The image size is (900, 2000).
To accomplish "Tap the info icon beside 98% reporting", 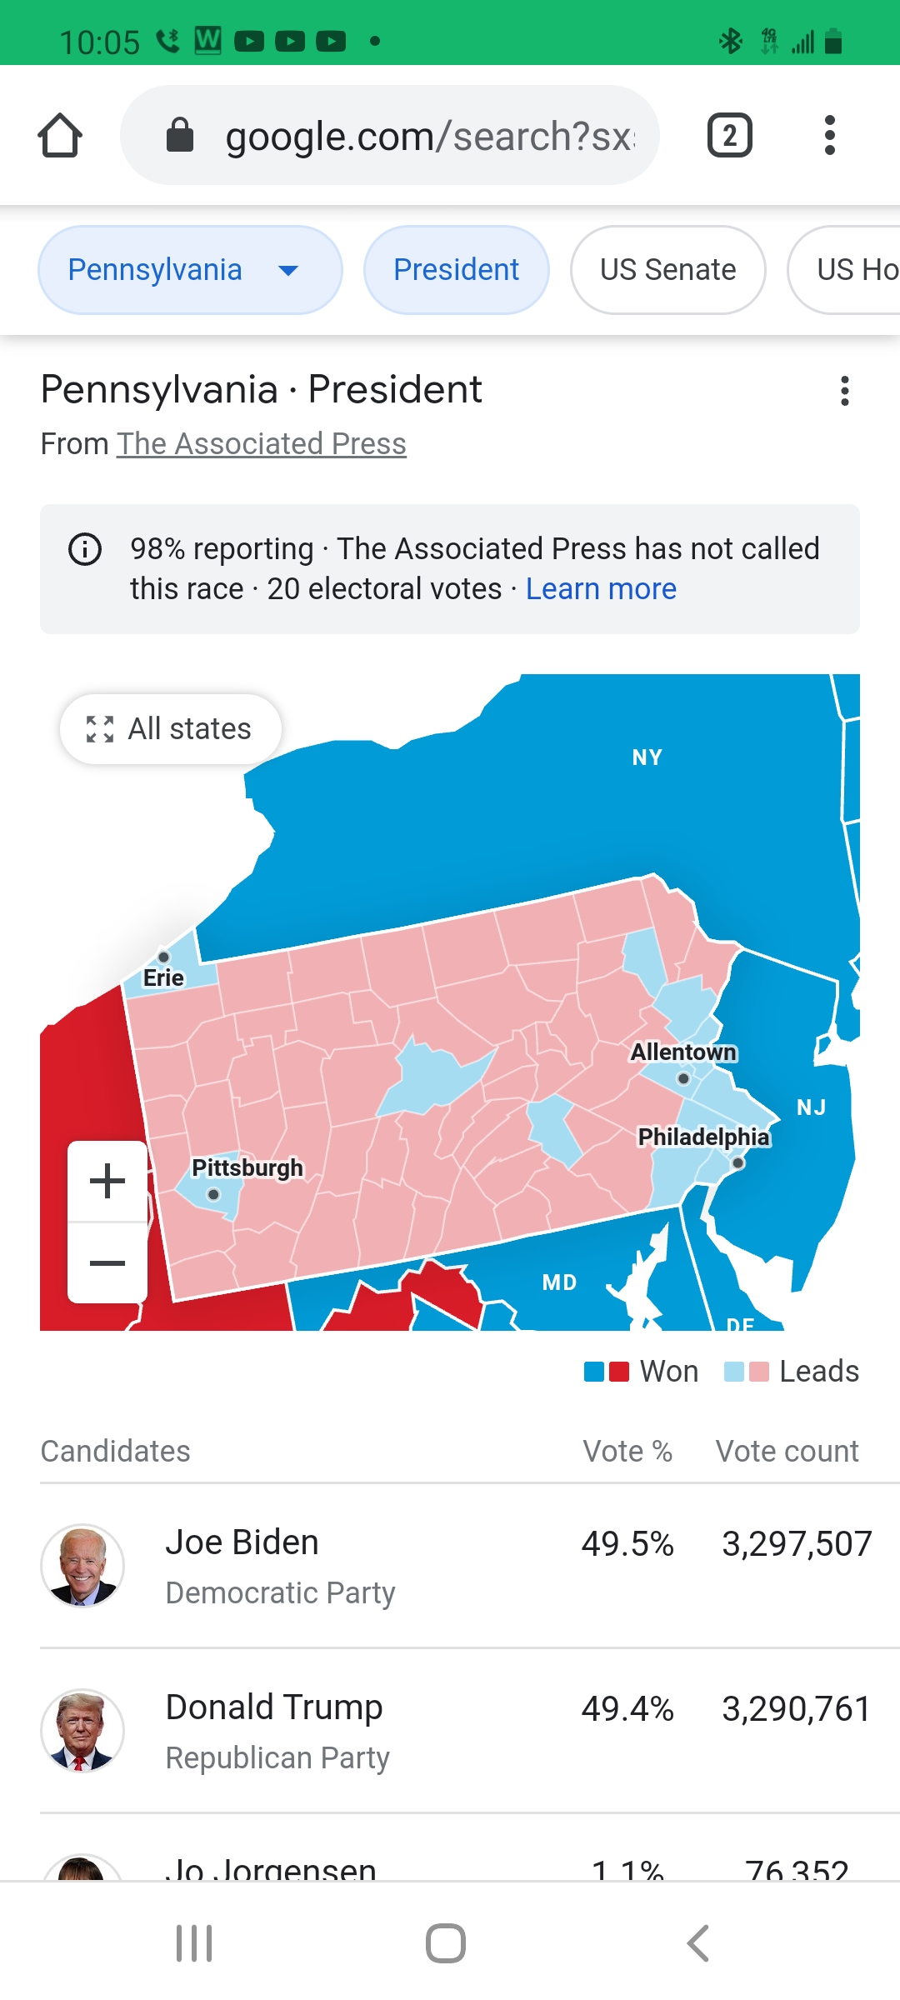I will pos(85,550).
